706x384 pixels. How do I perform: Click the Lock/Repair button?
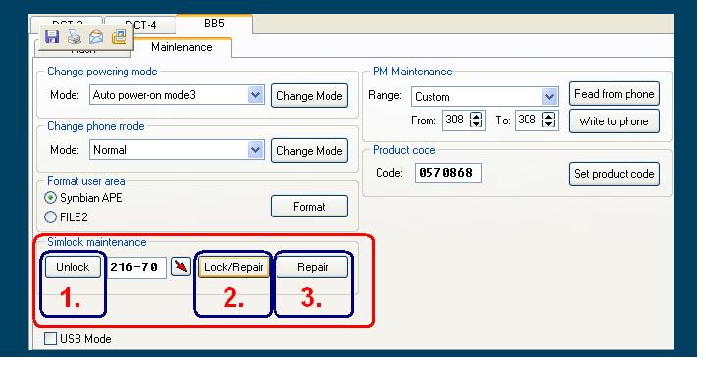(x=233, y=267)
